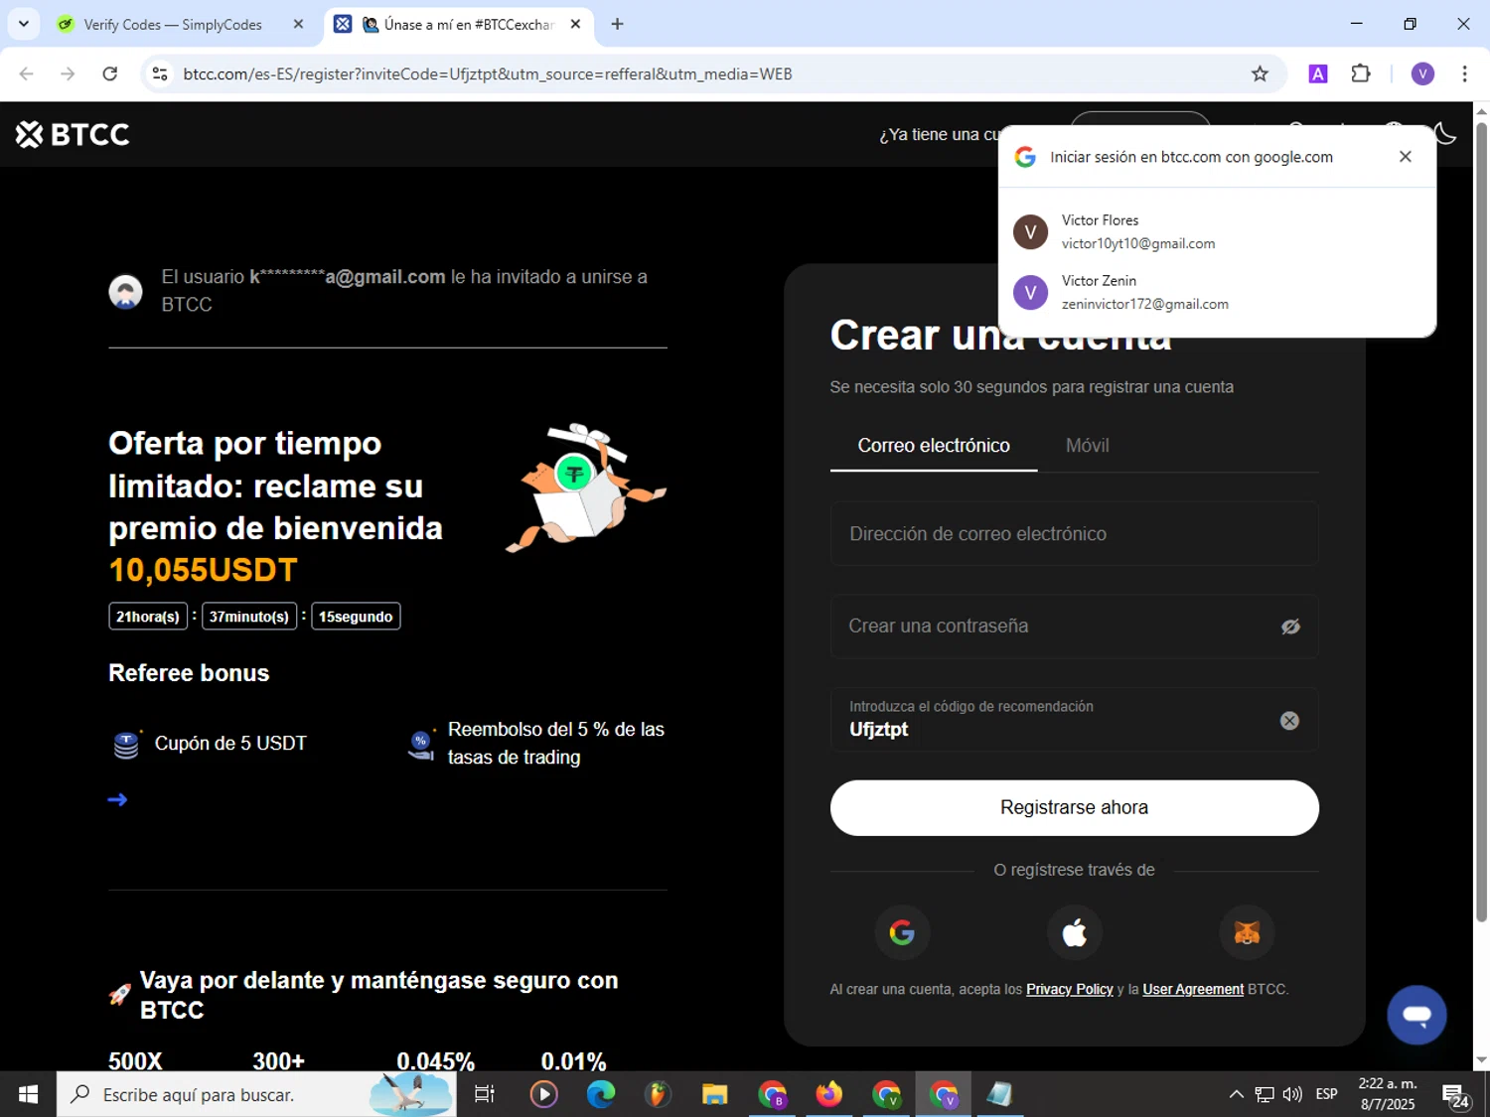Click the email address input field
The image size is (1490, 1117).
pos(1074,533)
